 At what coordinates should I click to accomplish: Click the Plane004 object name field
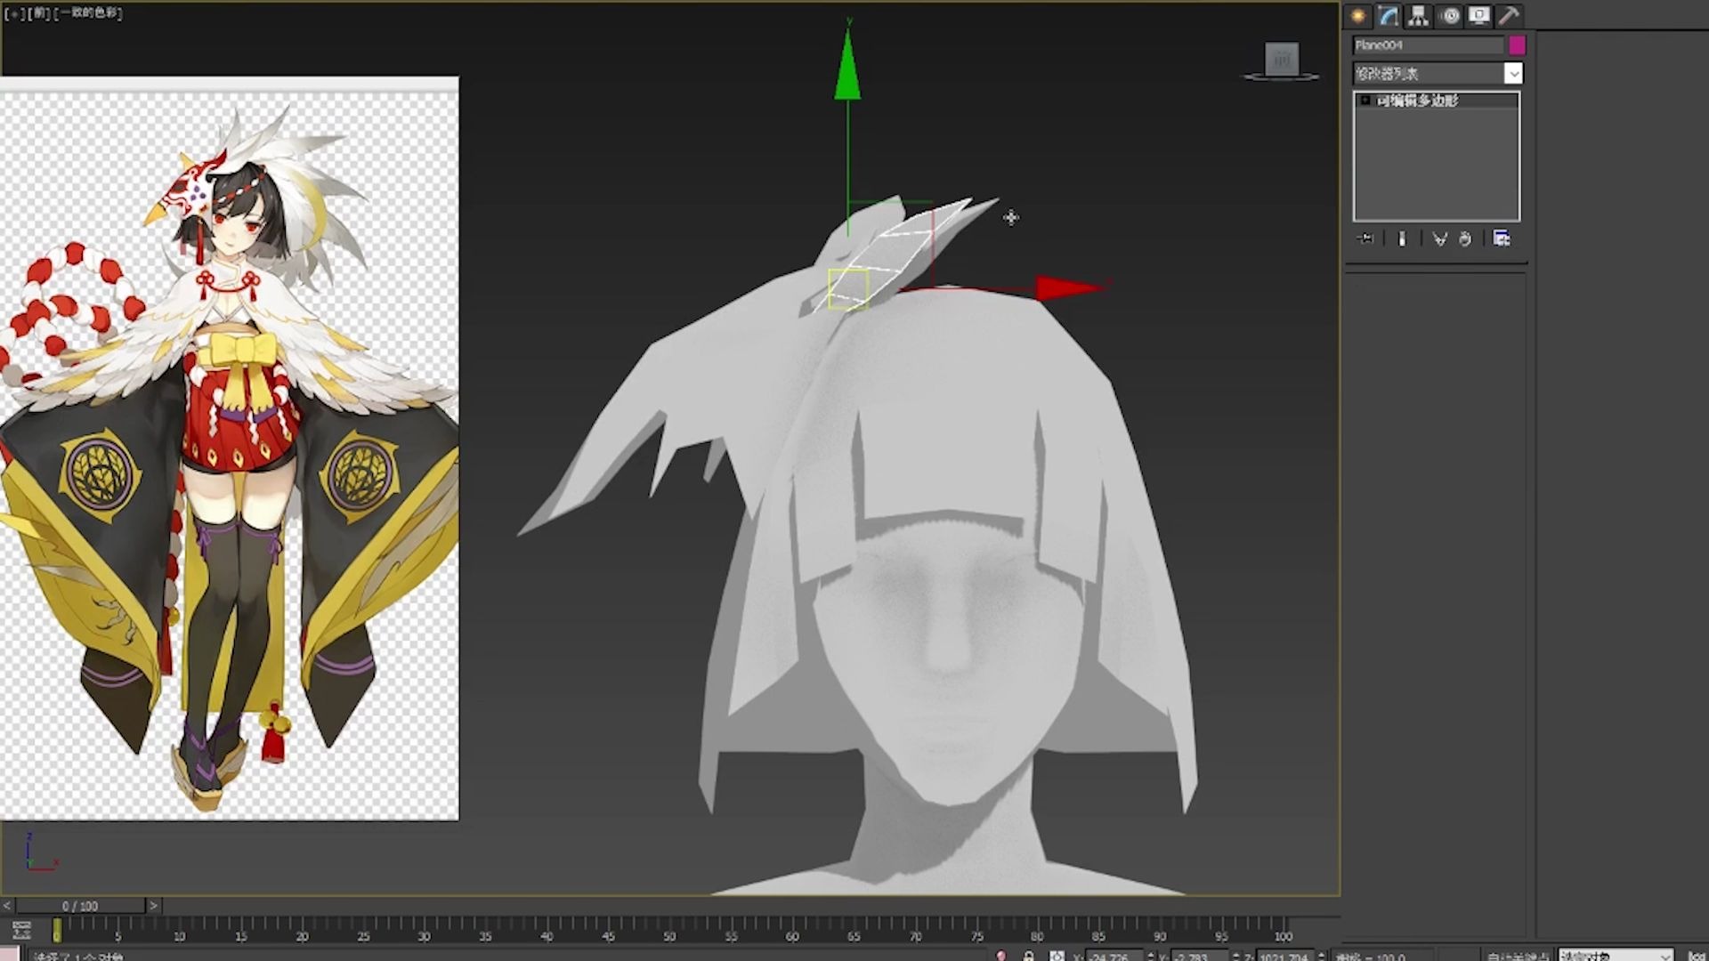pos(1427,44)
